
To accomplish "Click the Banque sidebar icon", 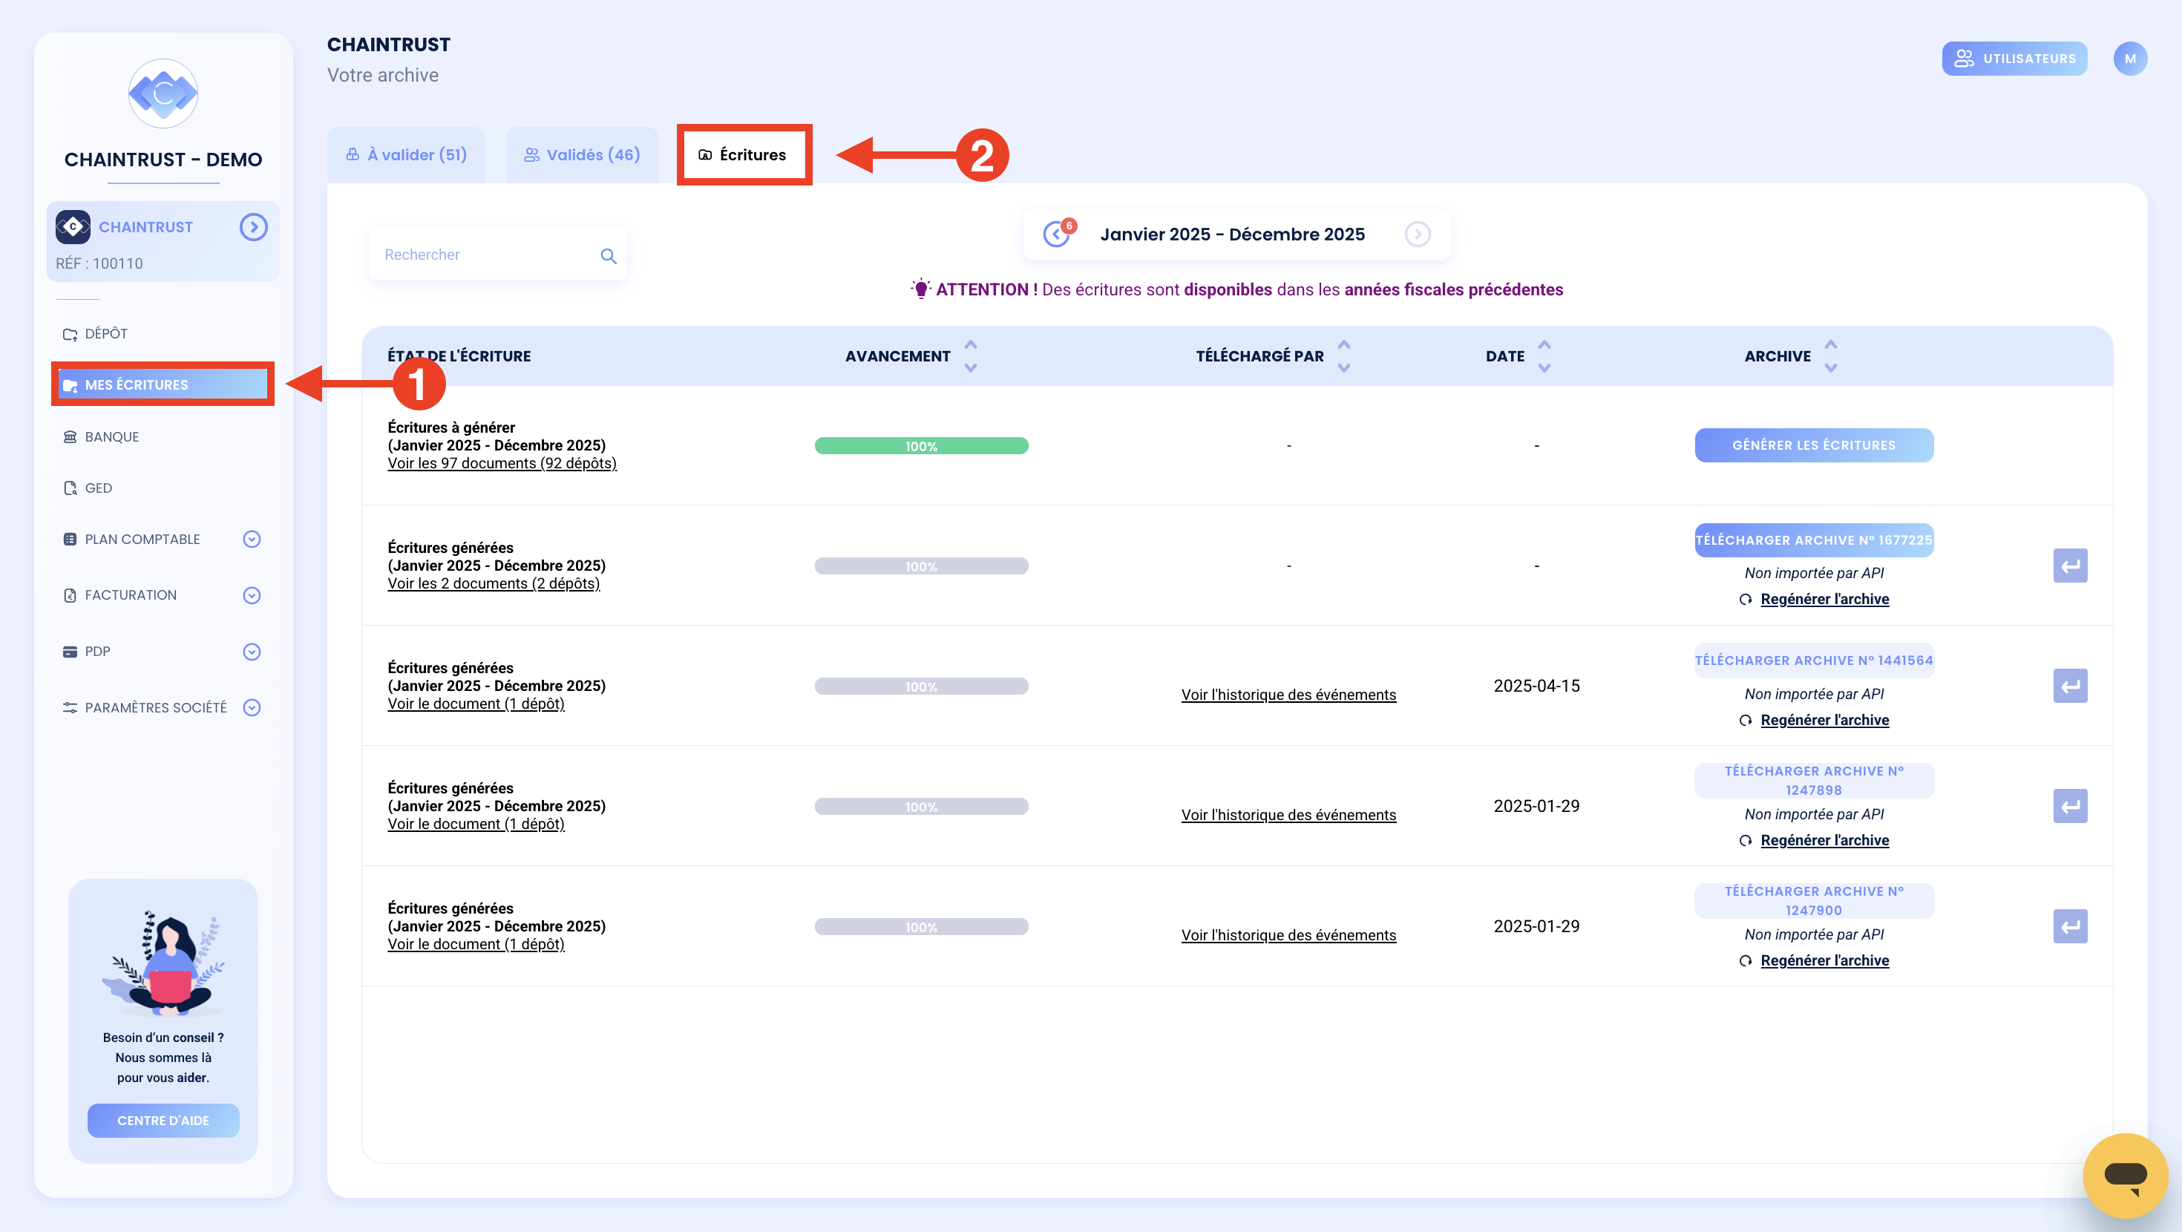I will click(x=71, y=436).
